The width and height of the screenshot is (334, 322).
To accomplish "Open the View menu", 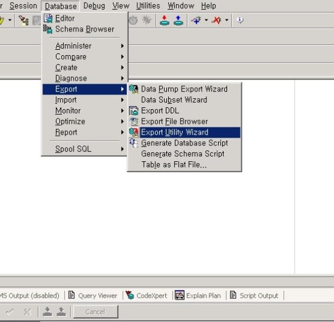I will coord(121,5).
